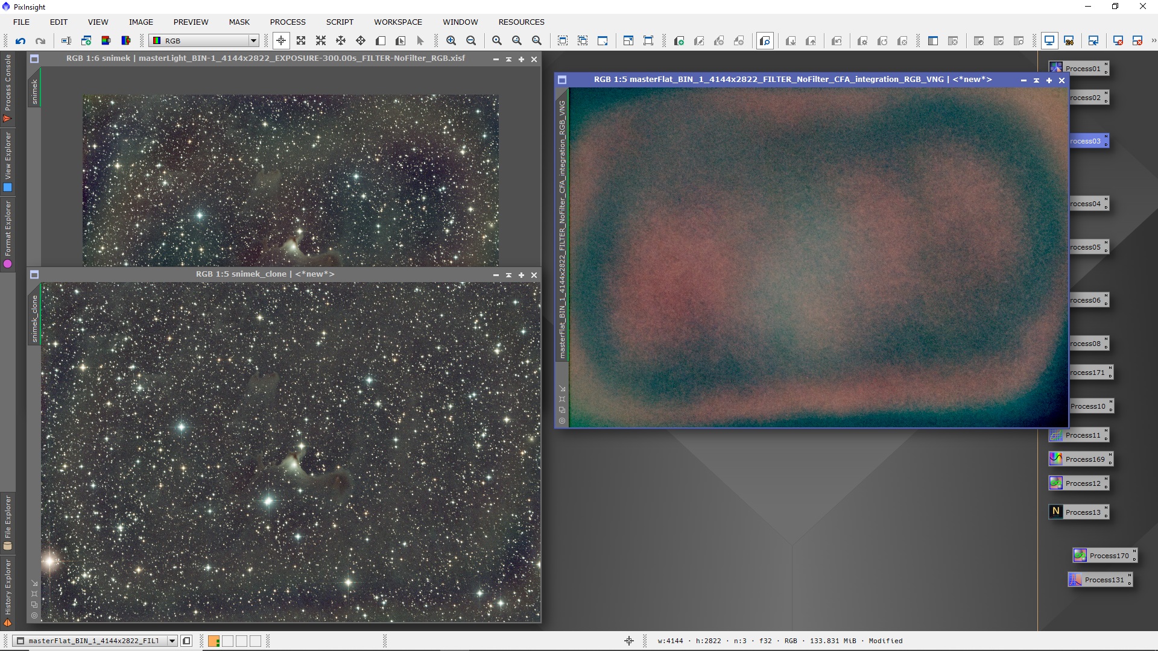Open the IMAGE menu

tap(141, 22)
